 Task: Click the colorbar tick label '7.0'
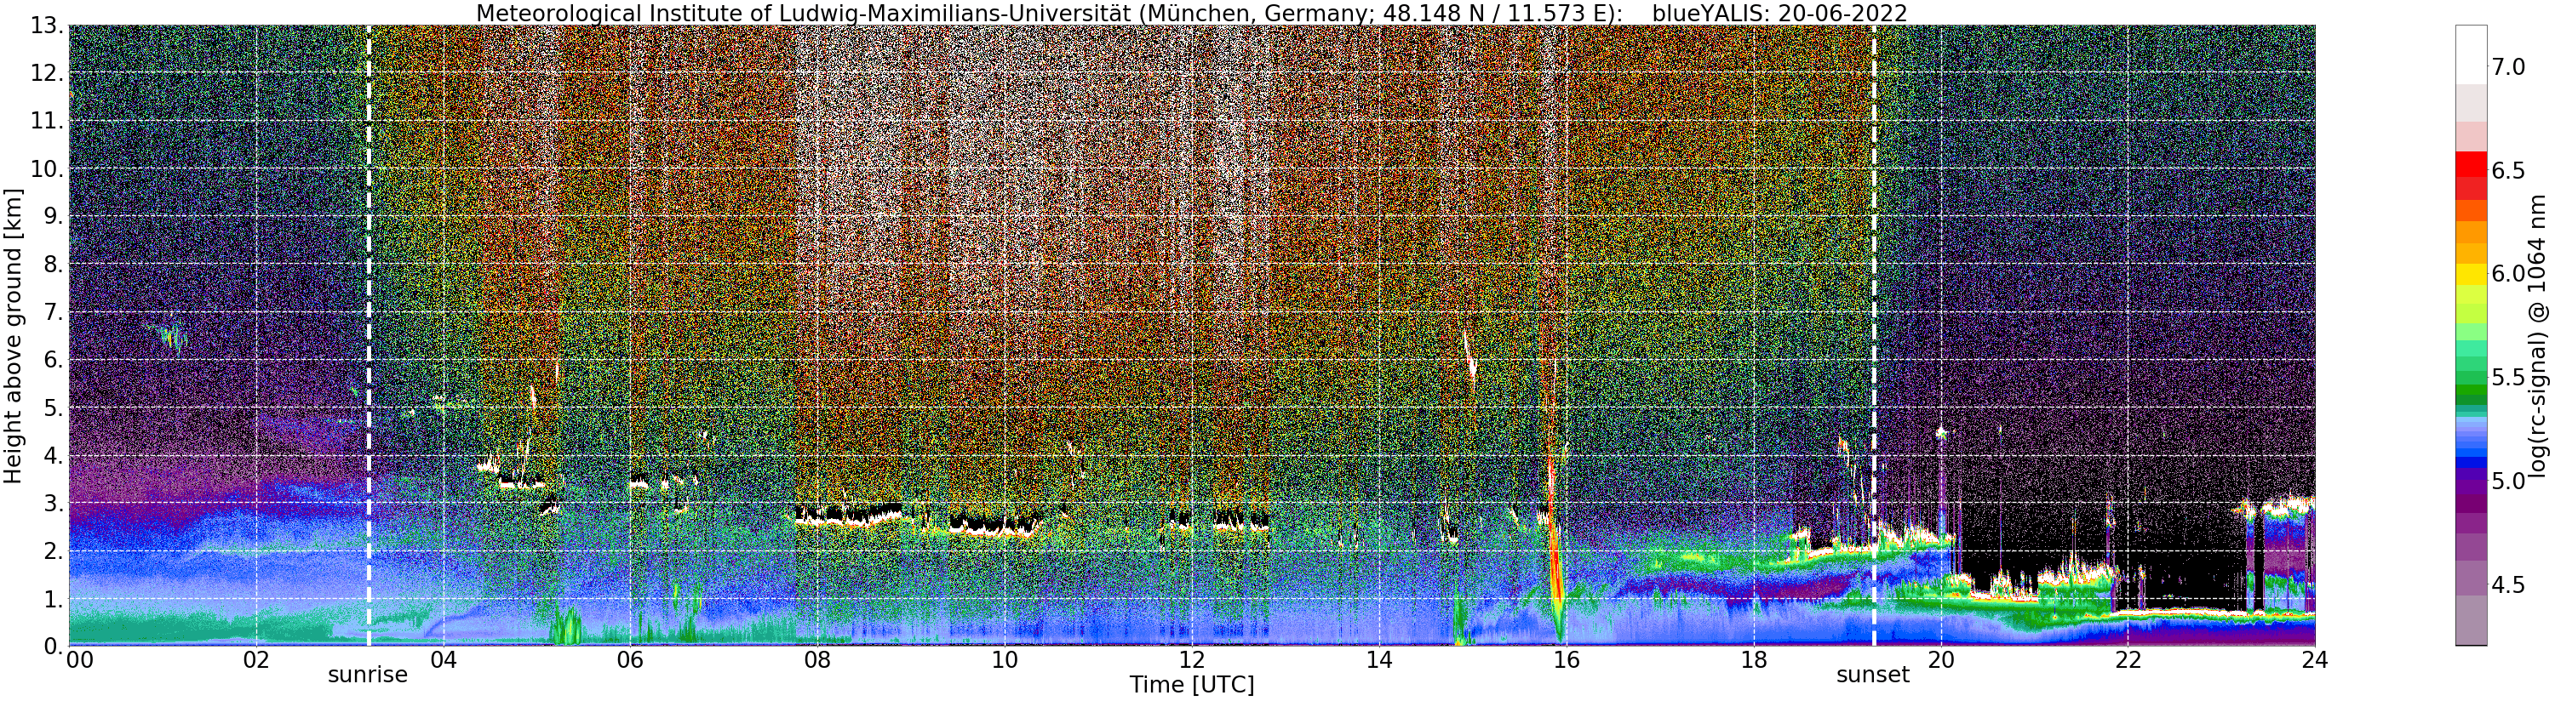click(x=2509, y=67)
